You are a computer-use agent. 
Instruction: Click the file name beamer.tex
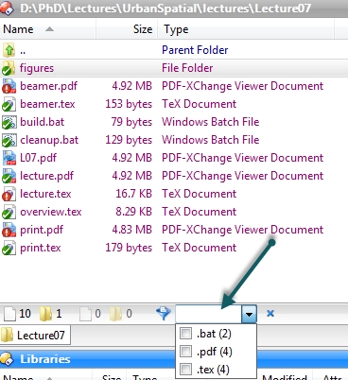(47, 104)
